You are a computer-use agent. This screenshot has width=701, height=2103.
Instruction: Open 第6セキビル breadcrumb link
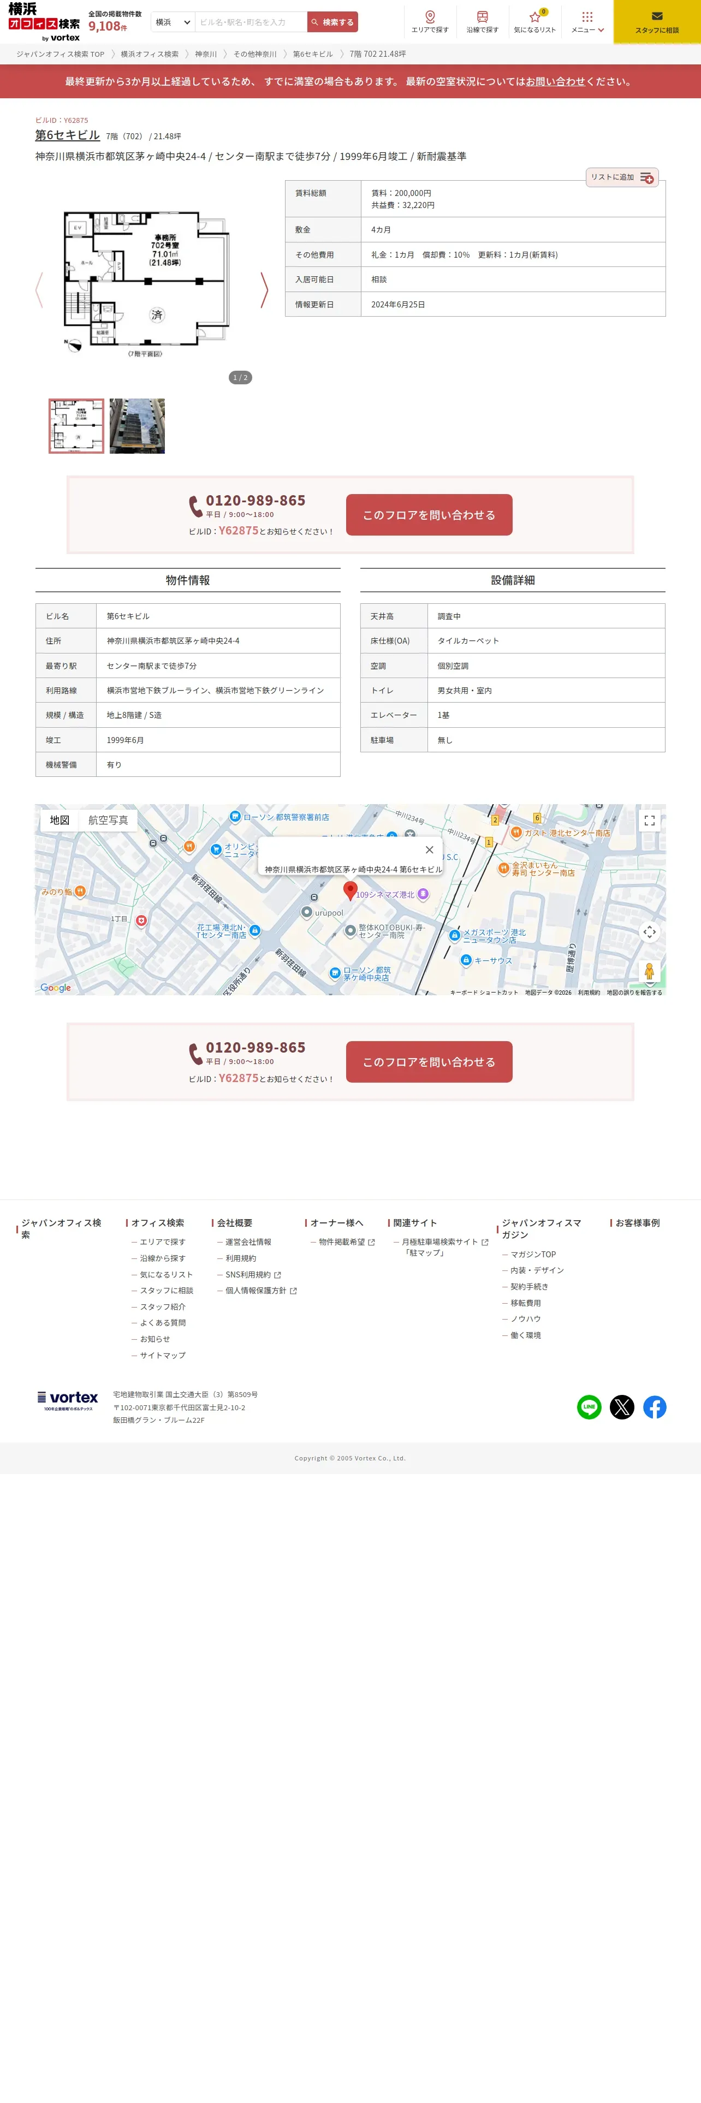312,55
